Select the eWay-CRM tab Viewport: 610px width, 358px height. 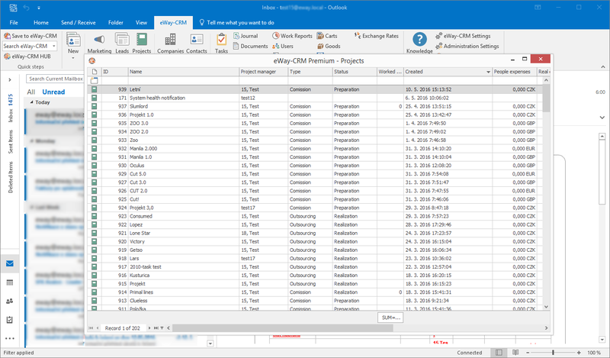point(173,23)
